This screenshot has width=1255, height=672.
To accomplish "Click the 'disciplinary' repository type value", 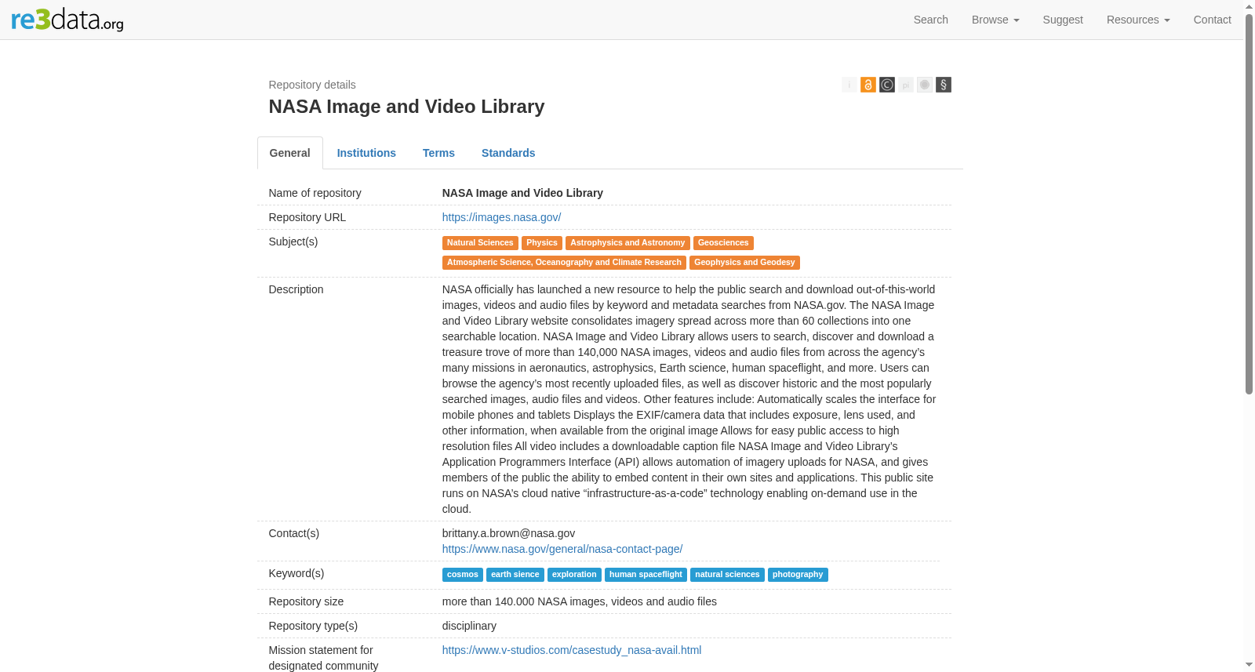I will tap(469, 626).
